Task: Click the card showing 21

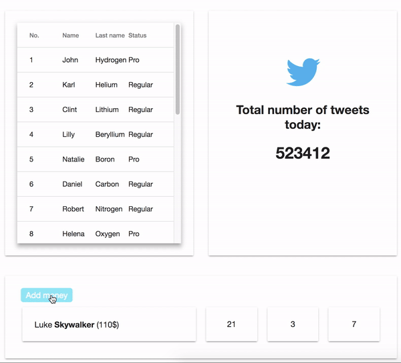Action: coord(231,324)
